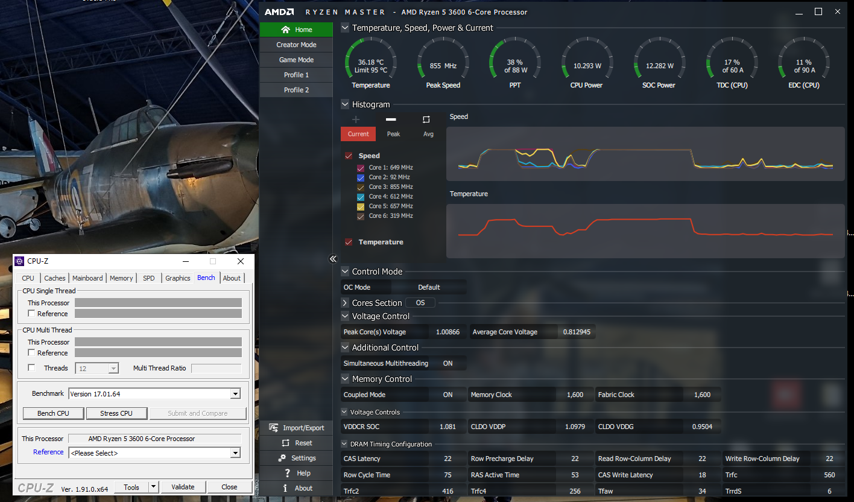Enable Single Thread Reference checkbox in CPU-Z

tap(31, 314)
